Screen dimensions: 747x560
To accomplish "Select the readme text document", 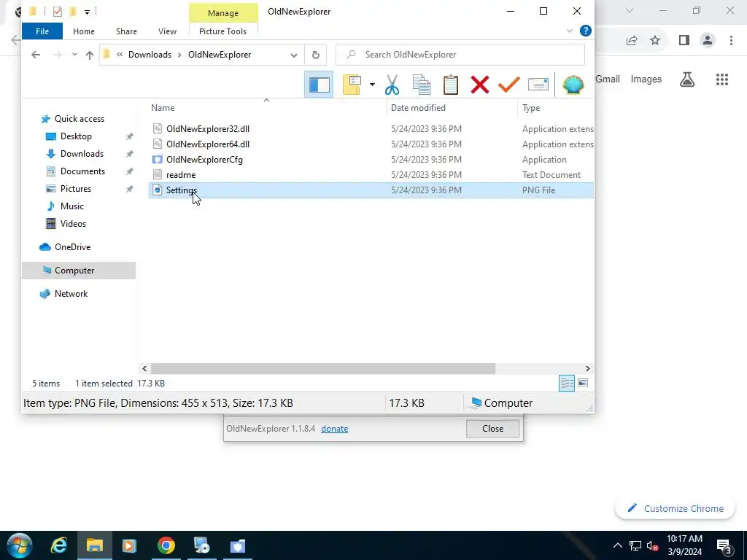I will coord(181,175).
